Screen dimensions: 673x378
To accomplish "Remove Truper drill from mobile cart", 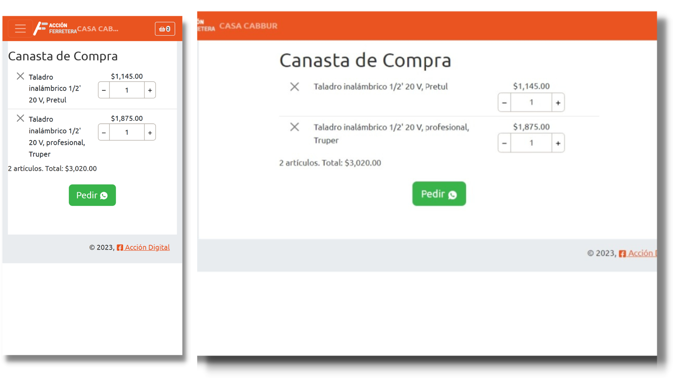I will tap(20, 118).
